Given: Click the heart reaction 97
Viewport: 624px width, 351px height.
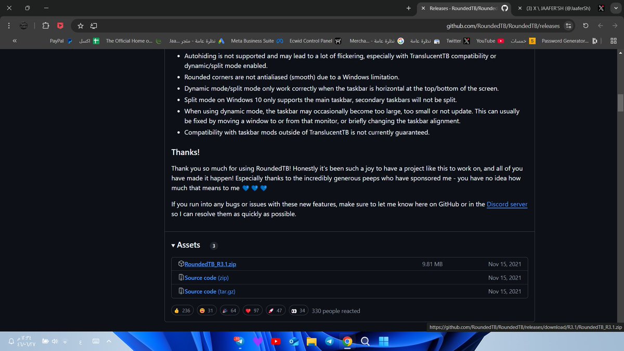Looking at the screenshot, I should [x=252, y=310].
